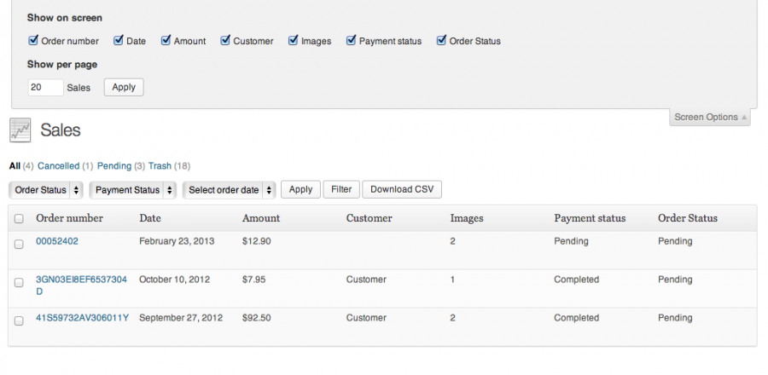Click the Sales chart icon beside heading
Image resolution: width=768 pixels, height=375 pixels.
pos(20,130)
